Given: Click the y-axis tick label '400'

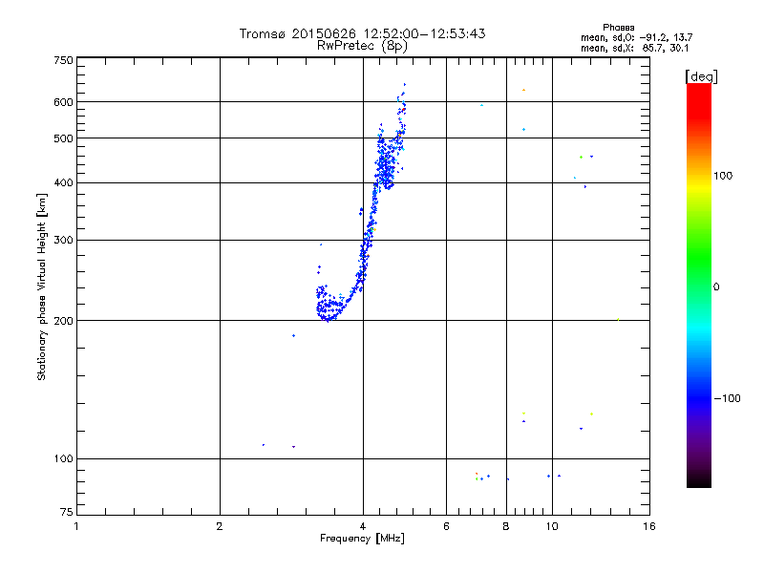Looking at the screenshot, I should (x=63, y=182).
